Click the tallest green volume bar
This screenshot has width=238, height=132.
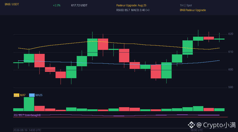click(x=29, y=104)
